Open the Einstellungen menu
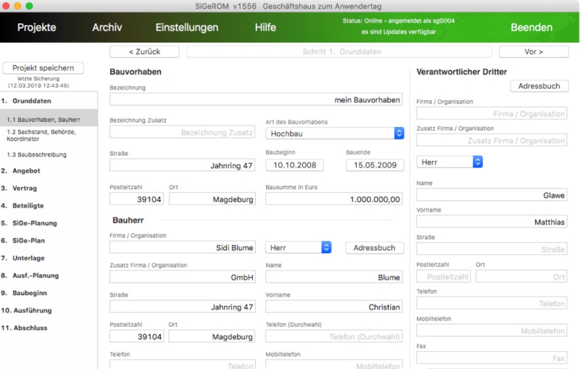 (187, 28)
